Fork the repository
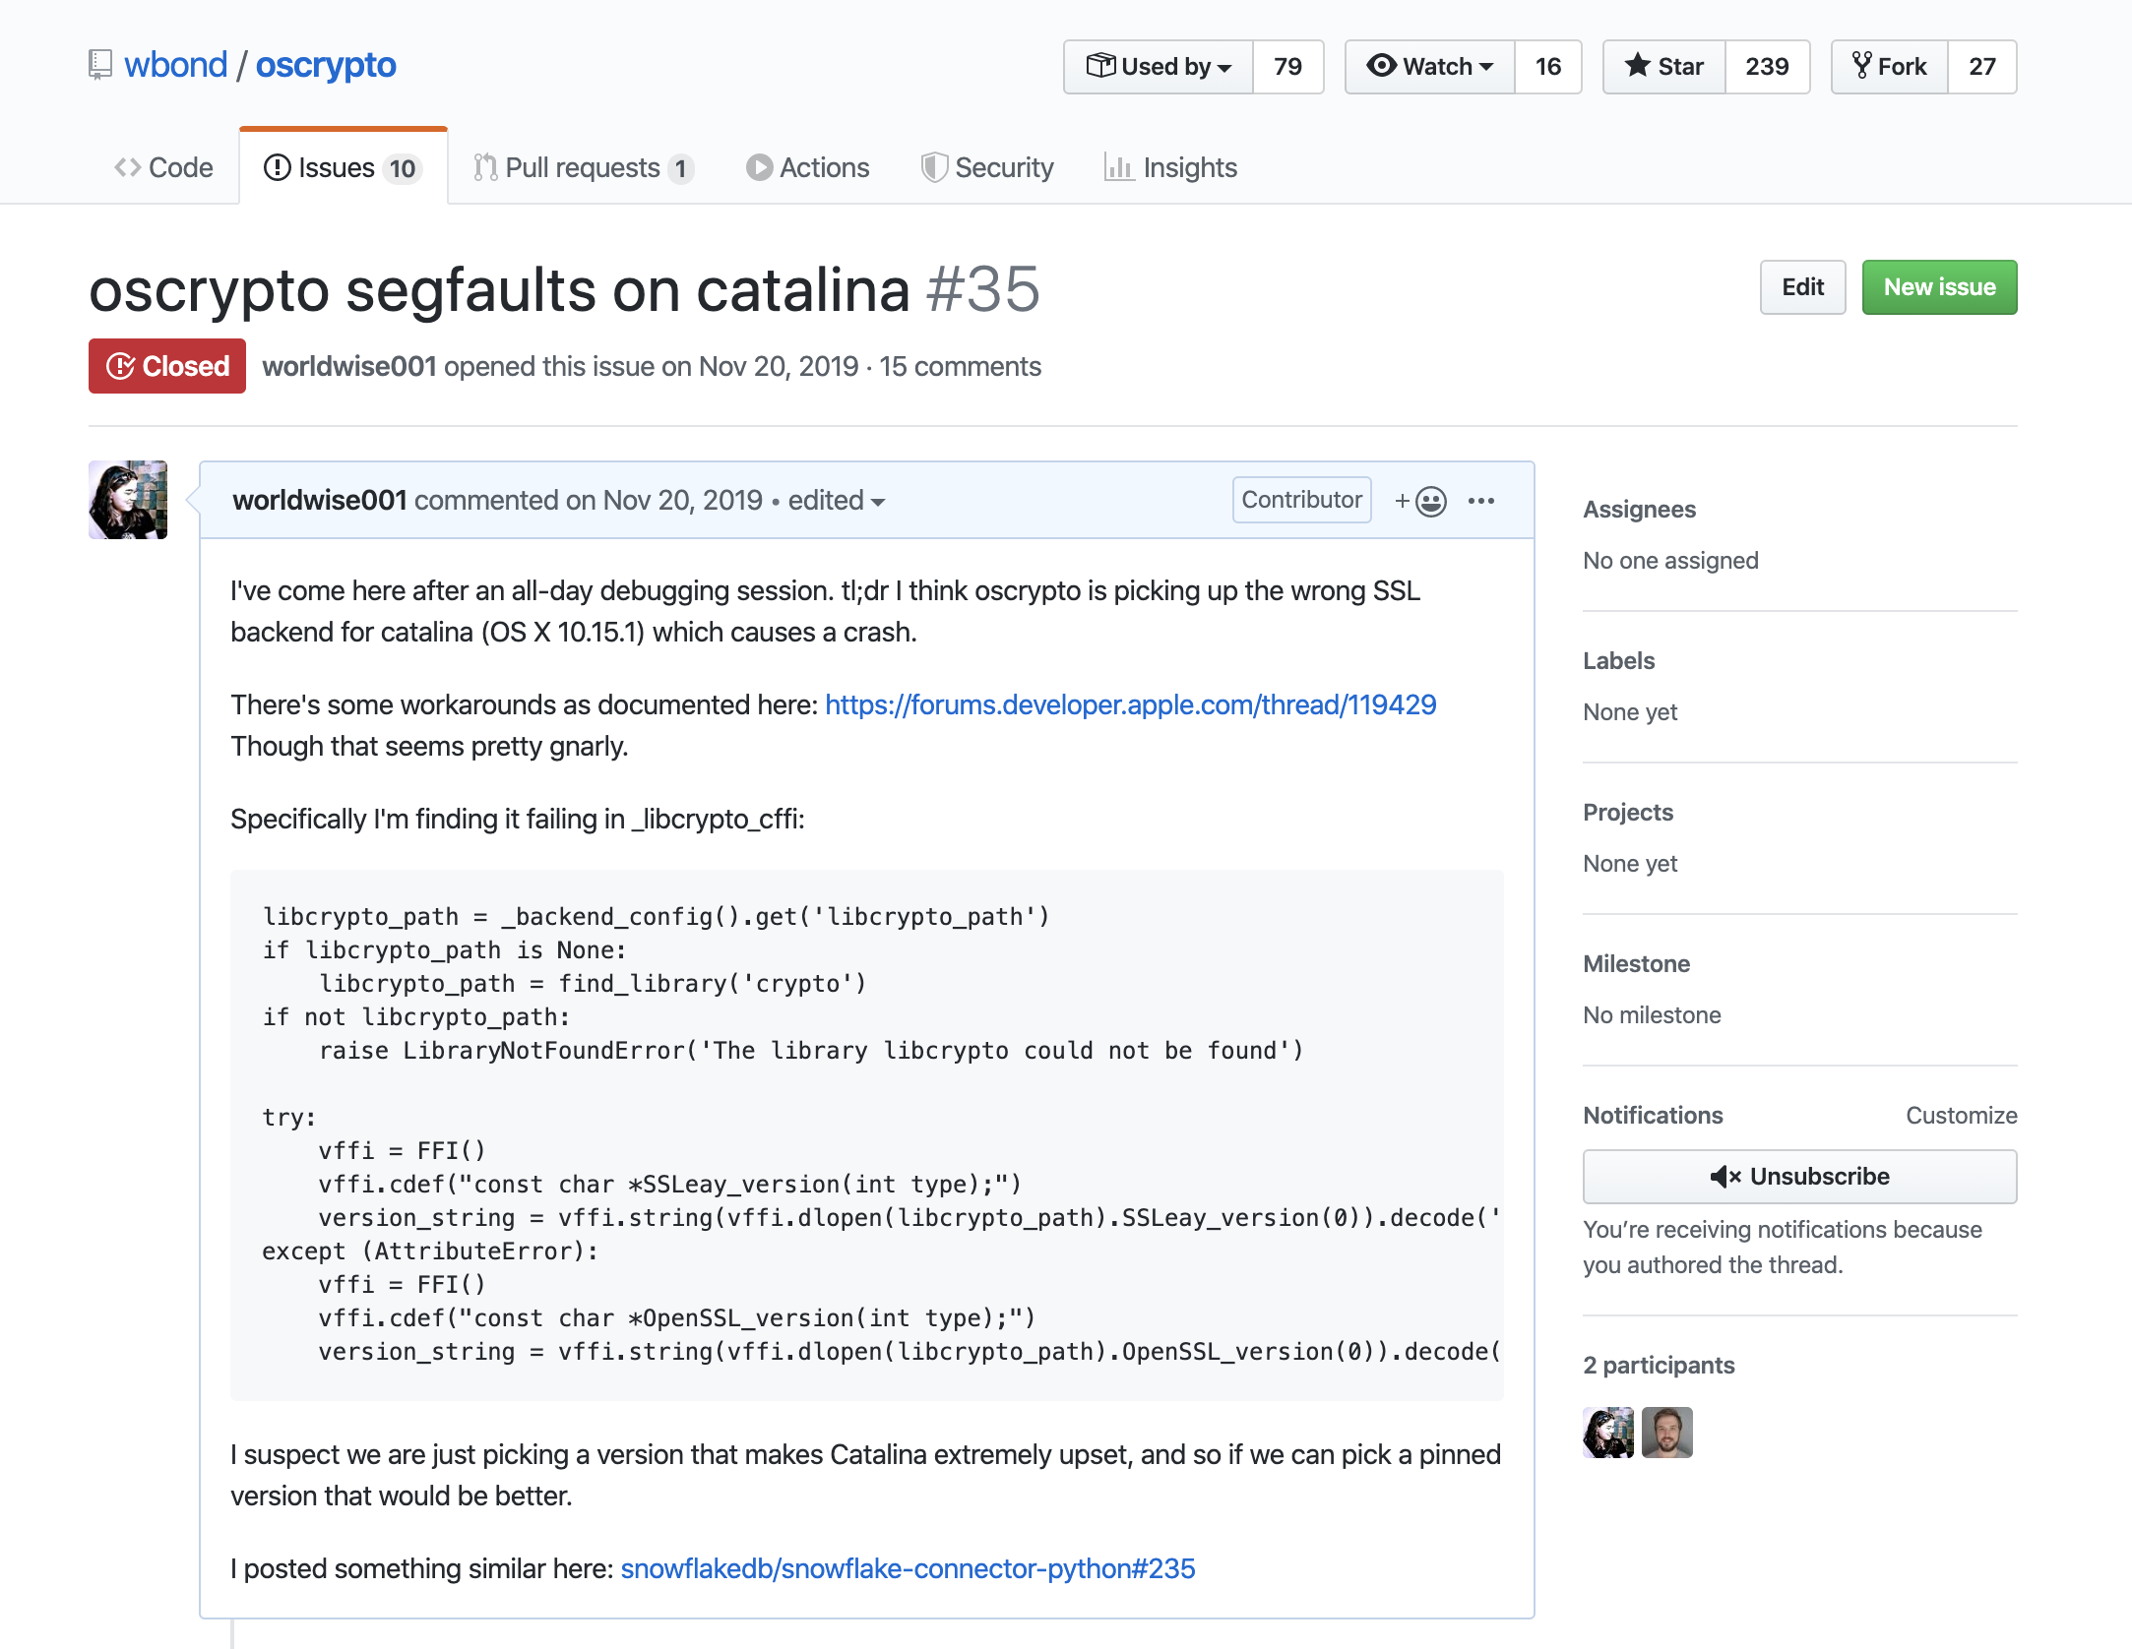 coord(1890,67)
